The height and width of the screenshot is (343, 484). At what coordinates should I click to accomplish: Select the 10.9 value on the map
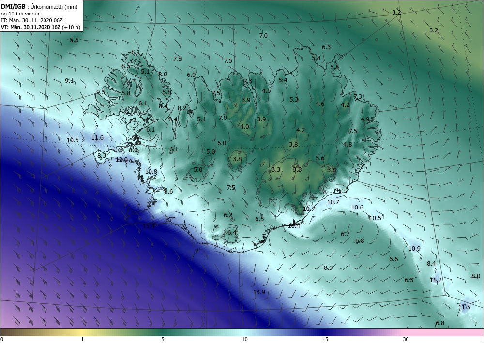click(x=414, y=248)
